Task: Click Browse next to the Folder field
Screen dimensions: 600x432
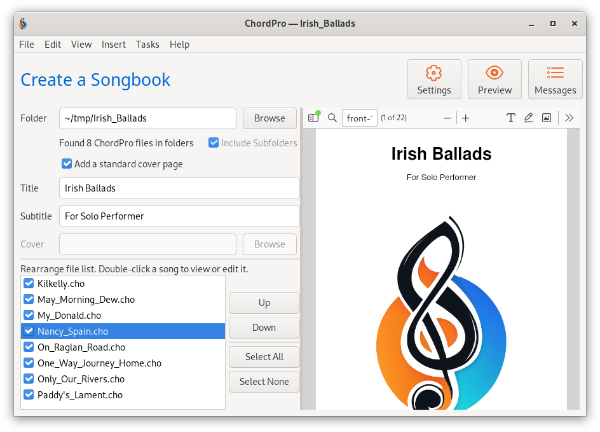Action: (x=269, y=118)
